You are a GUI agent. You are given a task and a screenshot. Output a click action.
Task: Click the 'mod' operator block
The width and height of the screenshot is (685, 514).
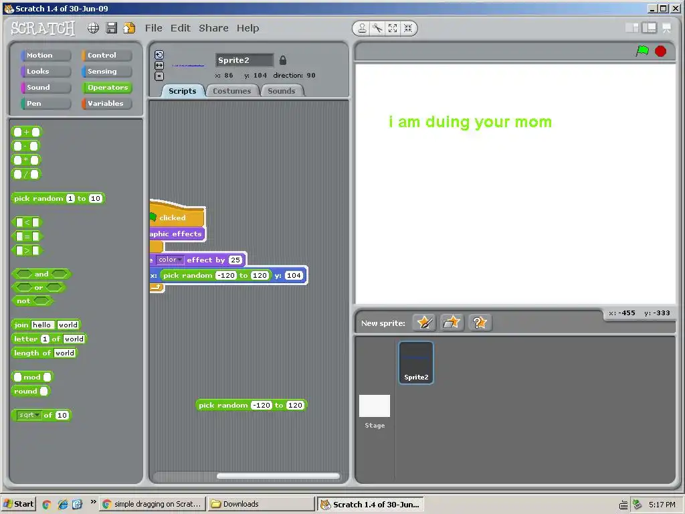pyautogui.click(x=32, y=377)
